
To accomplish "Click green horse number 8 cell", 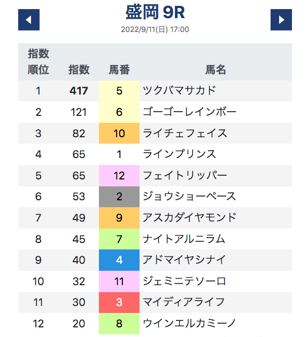I will coord(119,324).
